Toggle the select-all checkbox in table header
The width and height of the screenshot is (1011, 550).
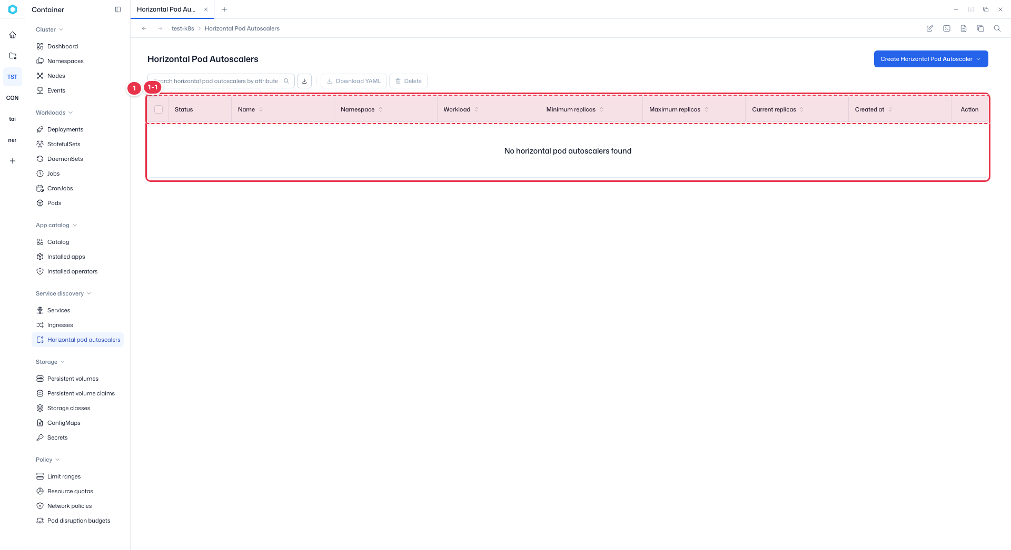(158, 109)
